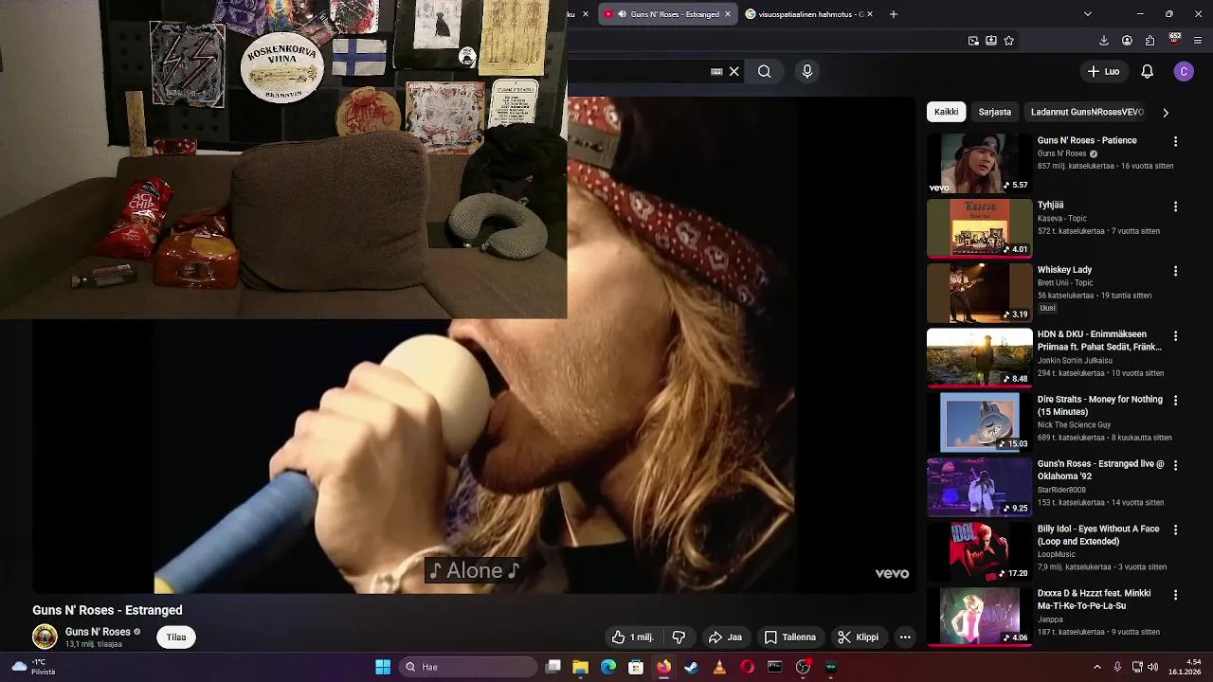This screenshot has height=682, width=1213.
Task: Open options for Dxxxa D & Hzzzt video
Action: click(1175, 595)
